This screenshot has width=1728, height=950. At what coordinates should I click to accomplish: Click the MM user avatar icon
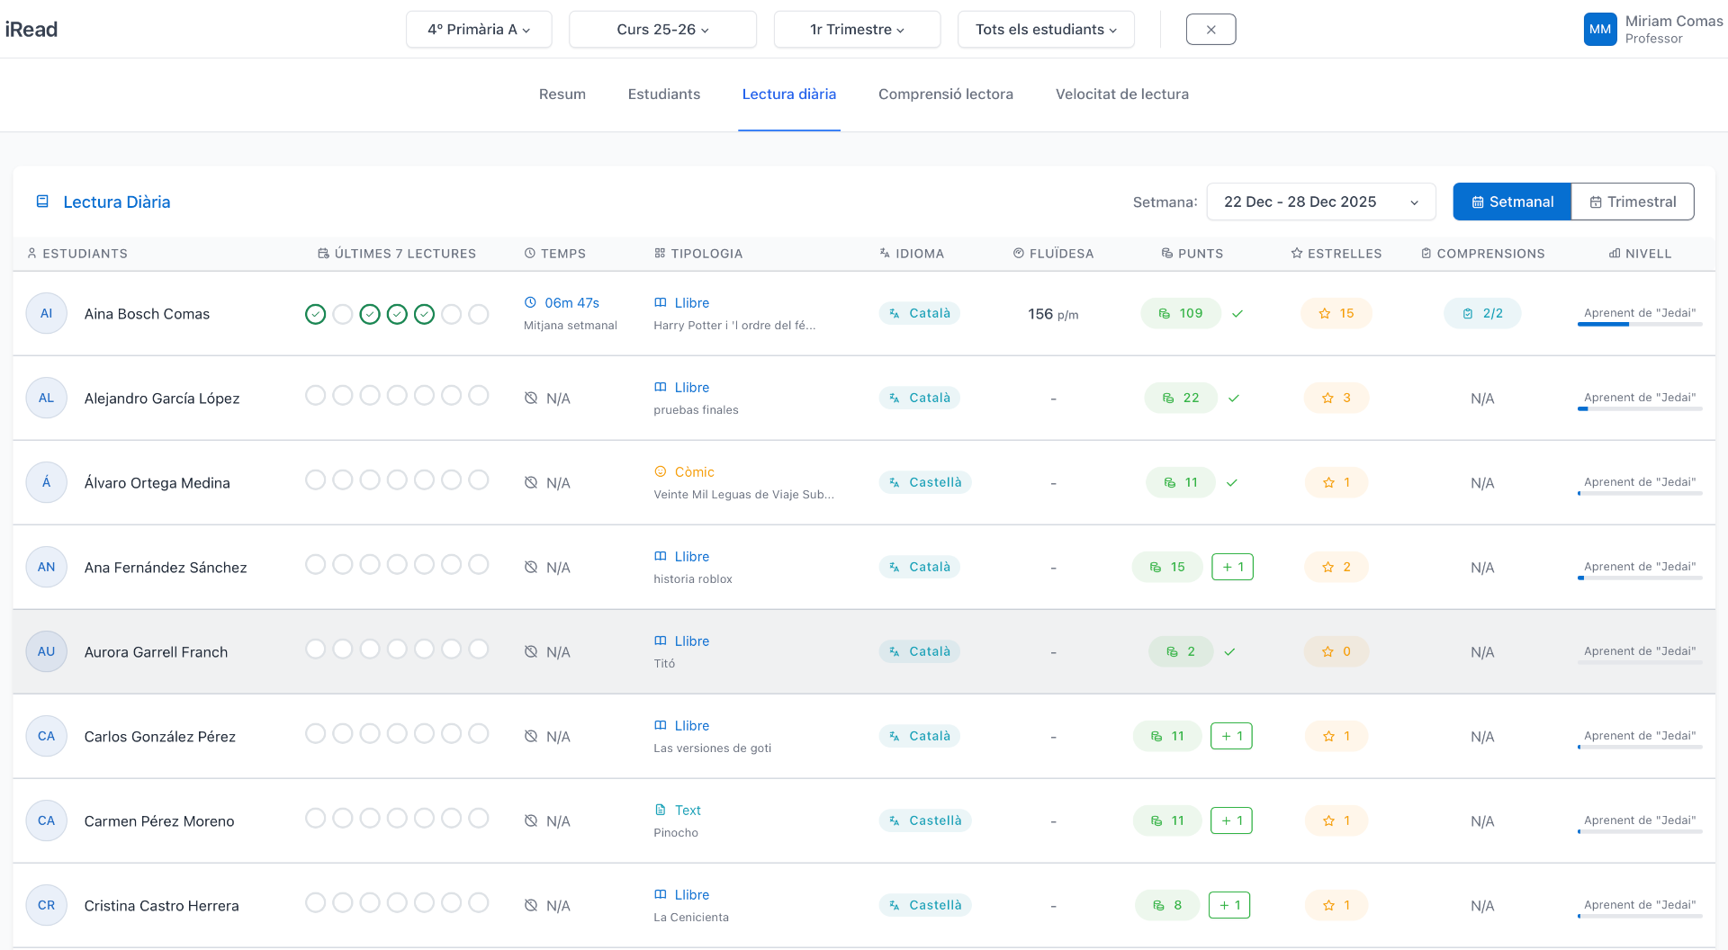point(1600,29)
